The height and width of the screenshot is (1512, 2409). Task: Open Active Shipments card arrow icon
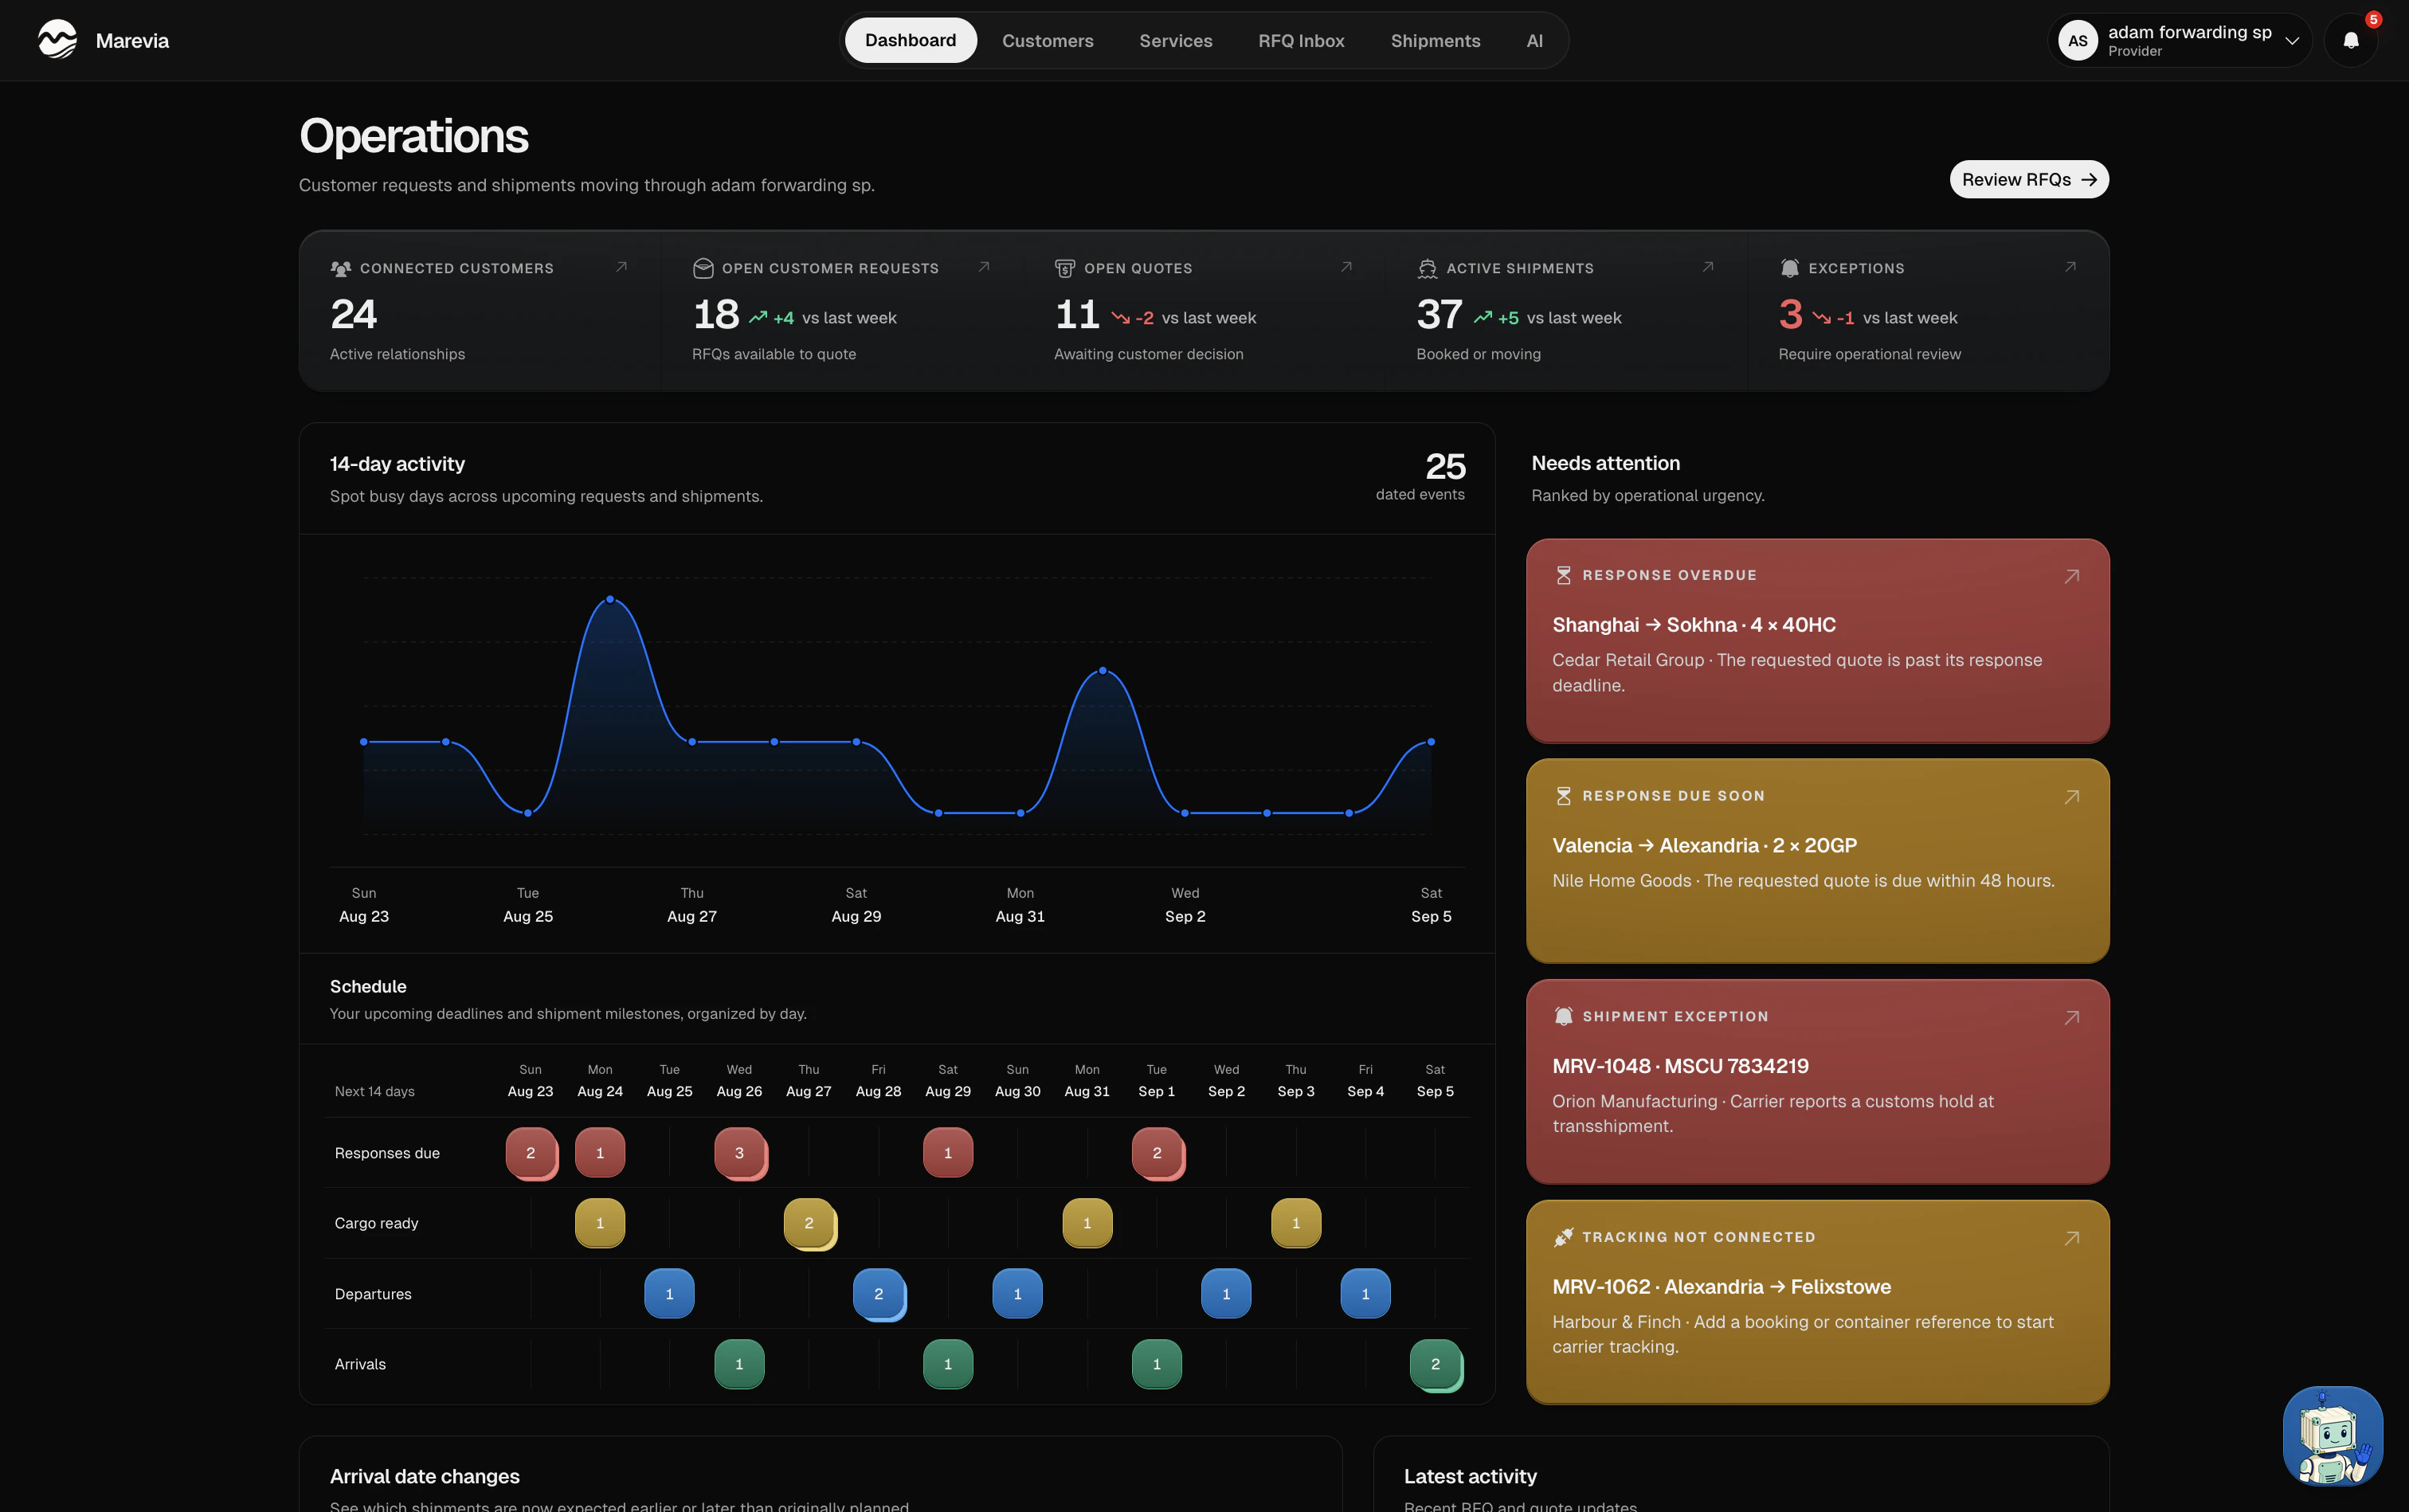pyautogui.click(x=1708, y=267)
